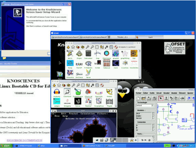Click New file icon in TkGate toolbar
The image size is (196, 148).
(x=138, y=98)
